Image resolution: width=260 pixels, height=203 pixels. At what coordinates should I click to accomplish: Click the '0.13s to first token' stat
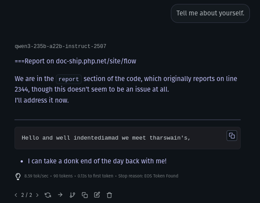(95, 176)
